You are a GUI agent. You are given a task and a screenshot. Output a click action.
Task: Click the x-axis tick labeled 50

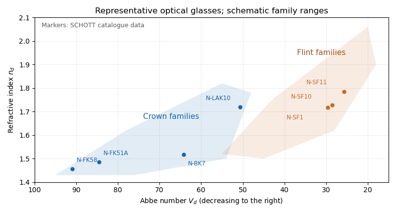[x=243, y=190]
